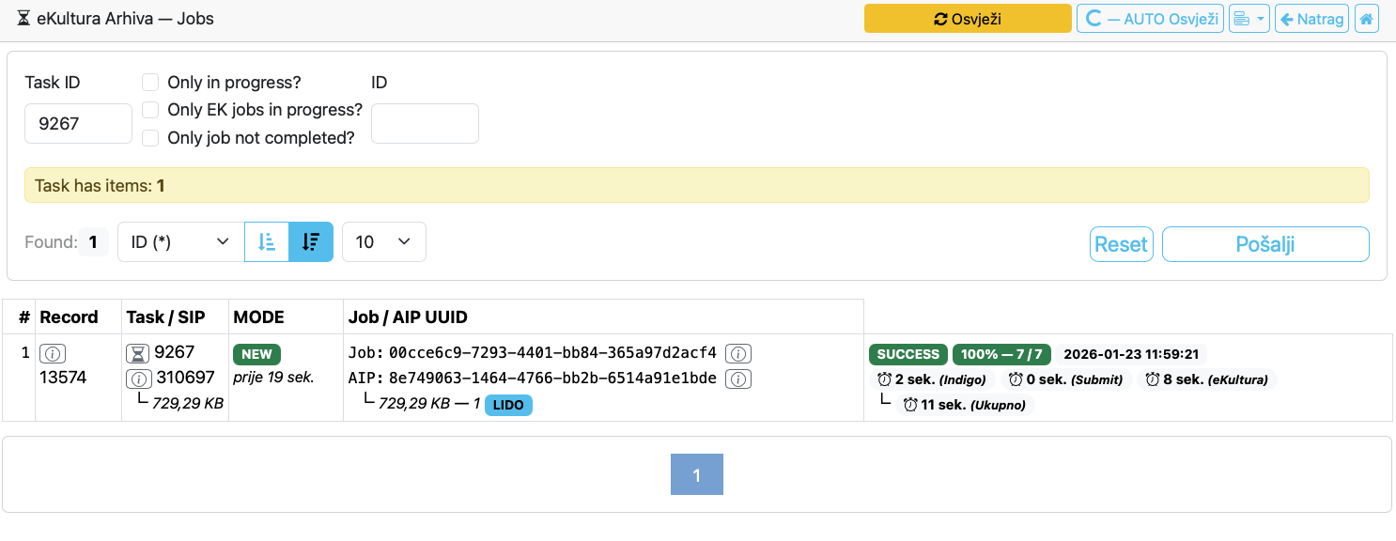Open the page size dropdown showing 10

coord(383,241)
